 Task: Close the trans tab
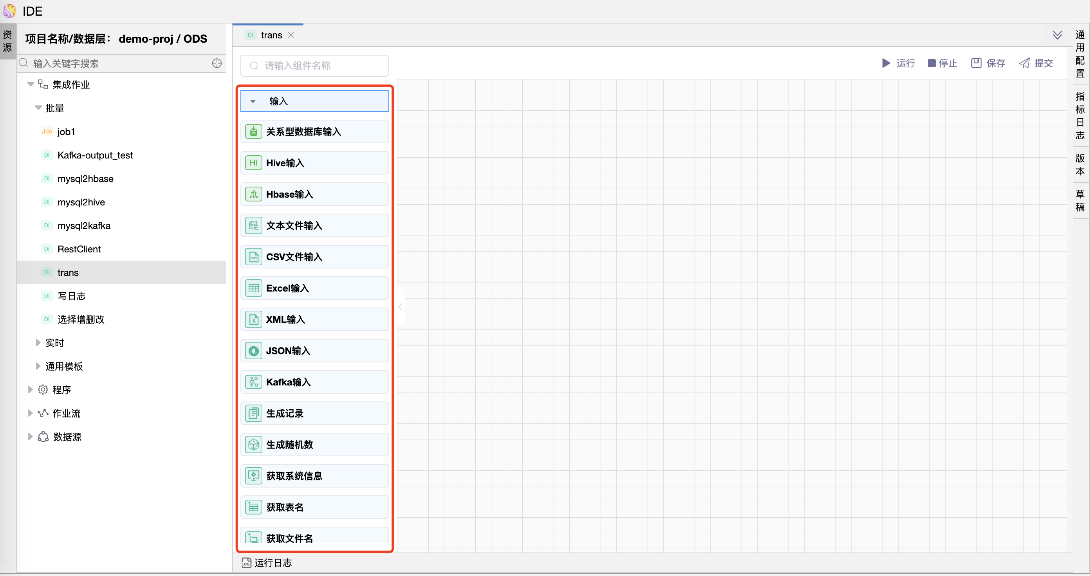291,35
